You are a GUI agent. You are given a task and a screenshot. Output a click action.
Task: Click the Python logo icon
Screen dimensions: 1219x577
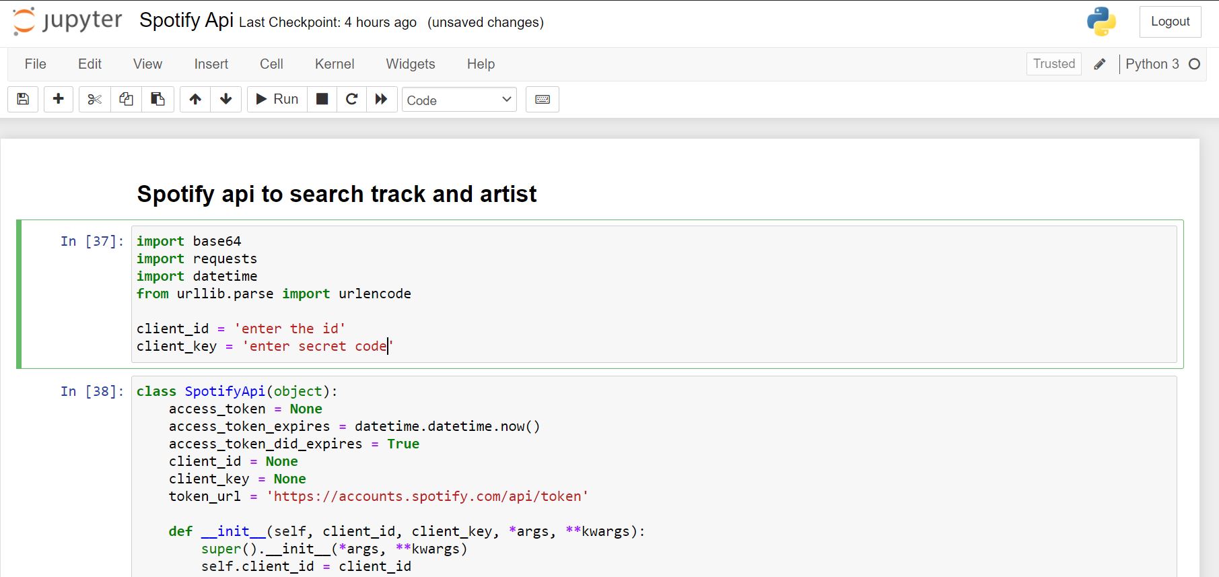[1101, 22]
